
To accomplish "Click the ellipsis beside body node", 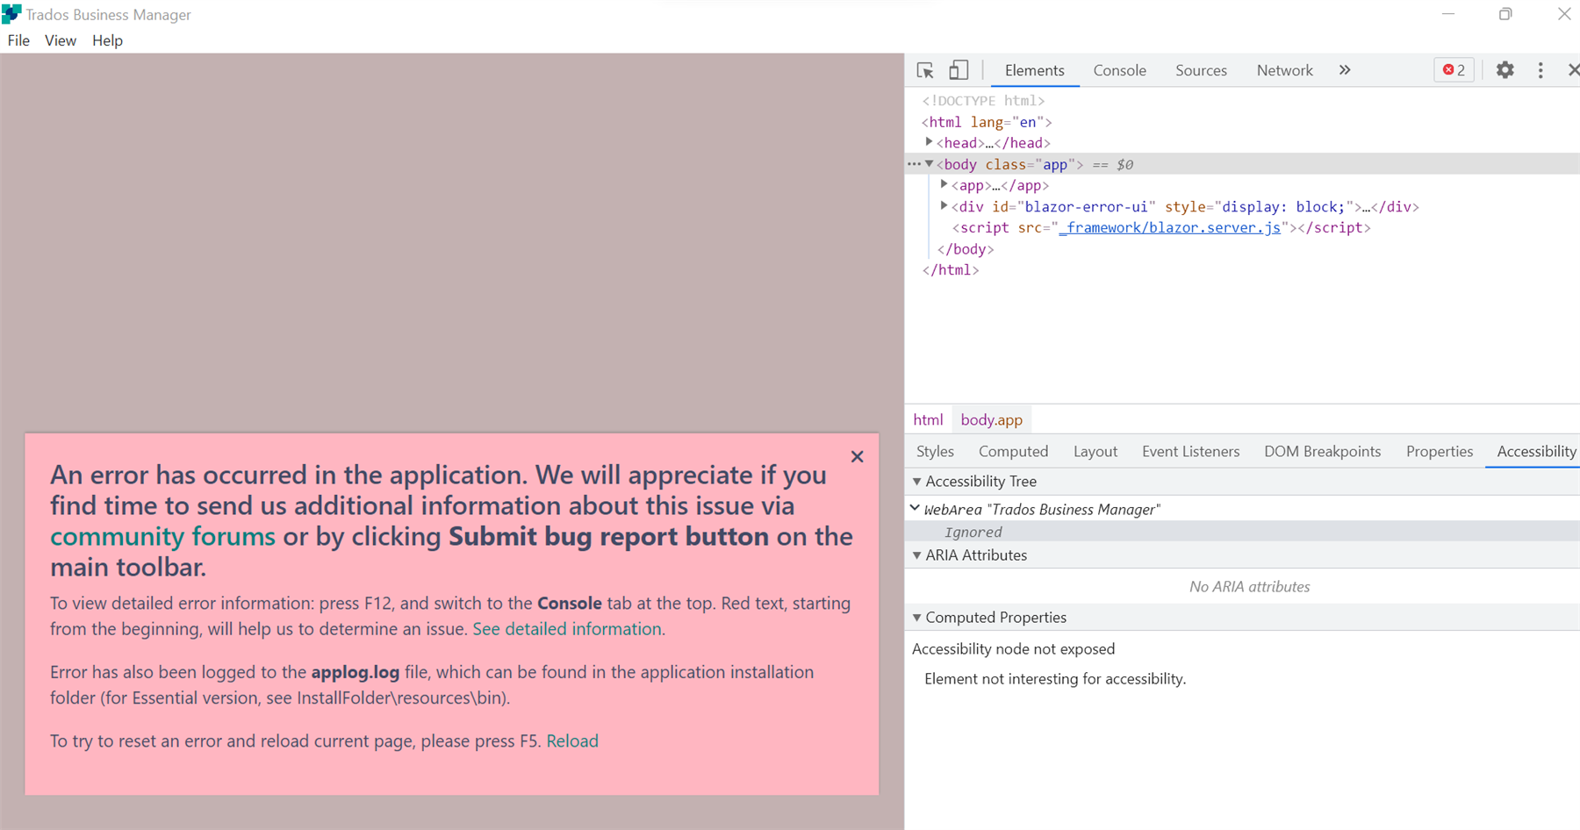I will pos(914,164).
